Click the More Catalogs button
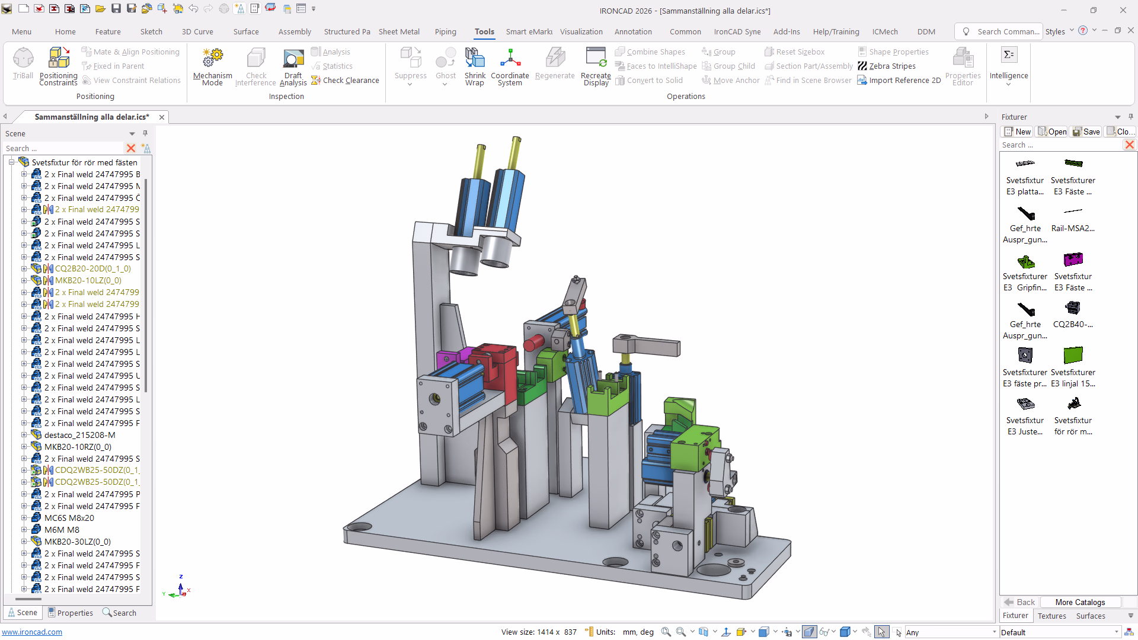Viewport: 1138px width, 640px height. tap(1080, 602)
